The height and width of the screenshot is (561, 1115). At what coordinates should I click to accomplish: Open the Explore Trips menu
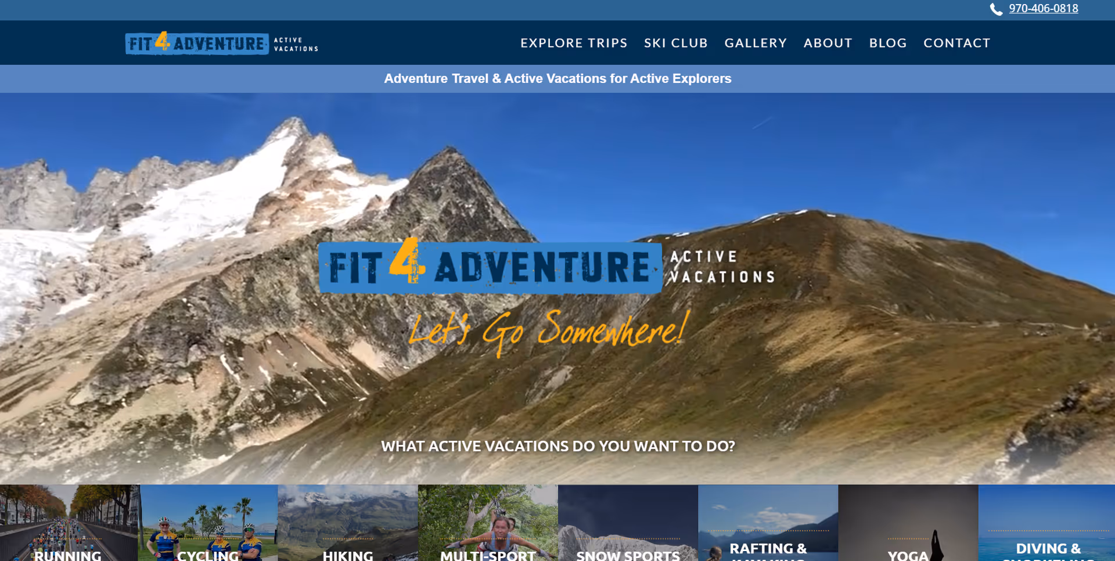click(574, 43)
